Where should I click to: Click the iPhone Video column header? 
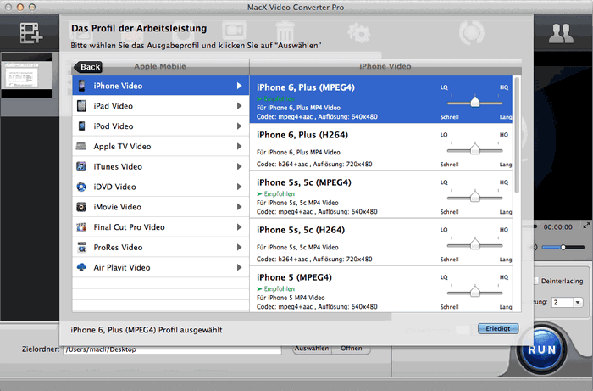[385, 66]
